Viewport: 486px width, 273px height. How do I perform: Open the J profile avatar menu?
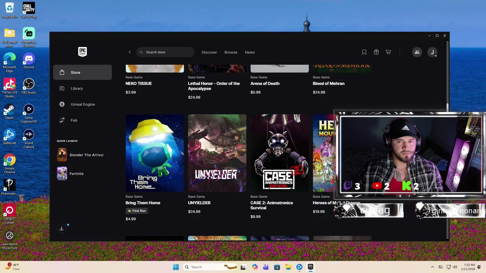click(x=432, y=52)
